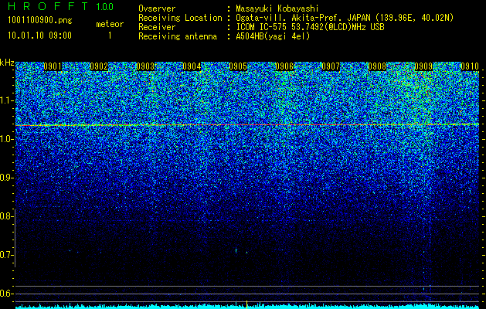This screenshot has width=486, height=309.
Task: Click the 0.6 frequency axis label
Action: (6, 294)
